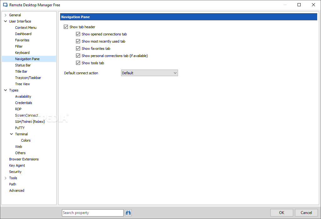The height and width of the screenshot is (219, 321).
Task: Select the General tree item label
Action: (x=15, y=15)
